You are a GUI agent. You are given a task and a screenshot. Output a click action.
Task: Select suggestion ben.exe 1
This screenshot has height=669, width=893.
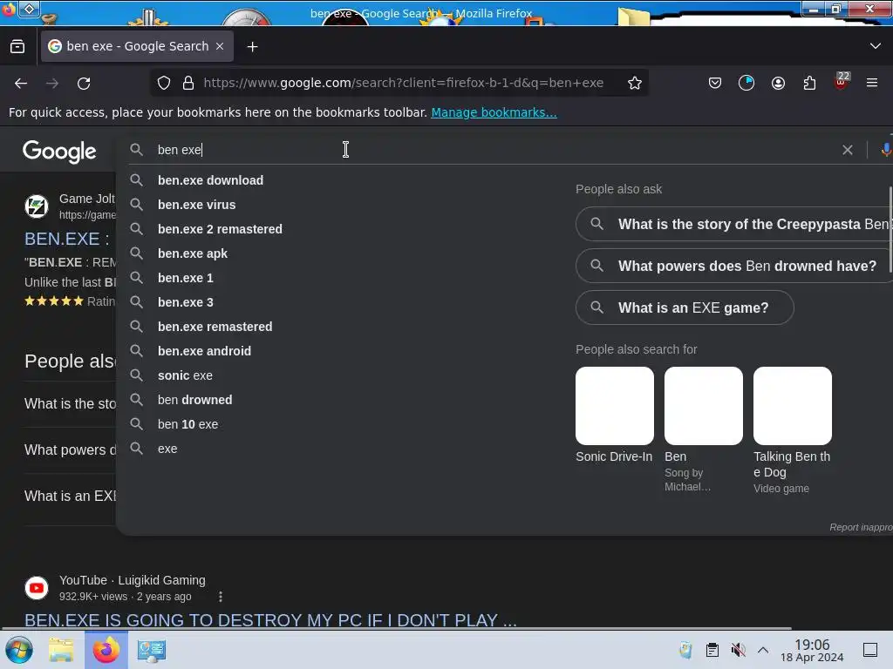coord(185,278)
